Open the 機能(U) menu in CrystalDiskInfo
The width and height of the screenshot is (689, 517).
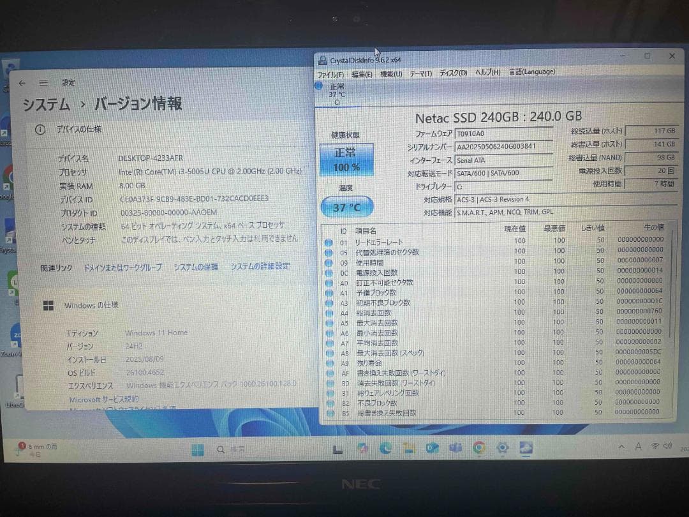pyautogui.click(x=390, y=71)
